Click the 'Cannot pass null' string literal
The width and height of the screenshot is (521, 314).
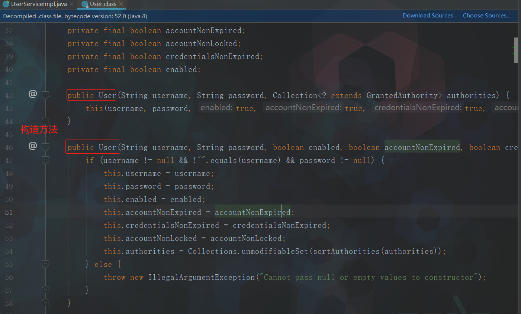point(369,277)
